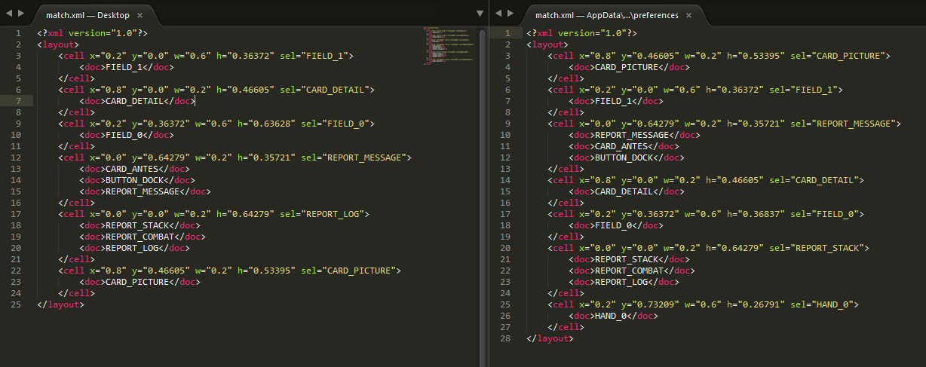The width and height of the screenshot is (926, 367).
Task: Click REPORT_COMBAT doc entry in right pane
Action: pyautogui.click(x=632, y=271)
